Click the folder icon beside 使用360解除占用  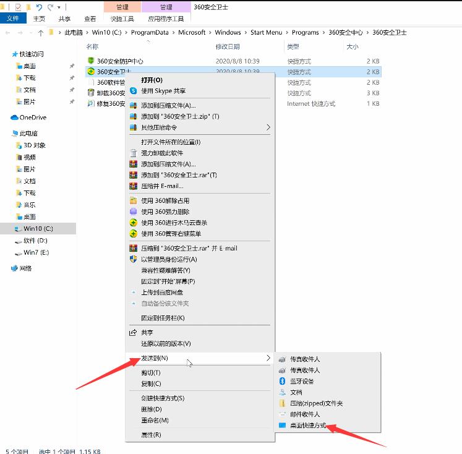(133, 200)
